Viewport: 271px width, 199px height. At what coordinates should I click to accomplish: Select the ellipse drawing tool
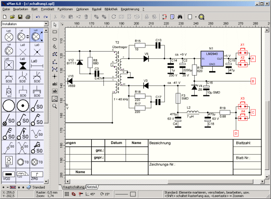55,39
